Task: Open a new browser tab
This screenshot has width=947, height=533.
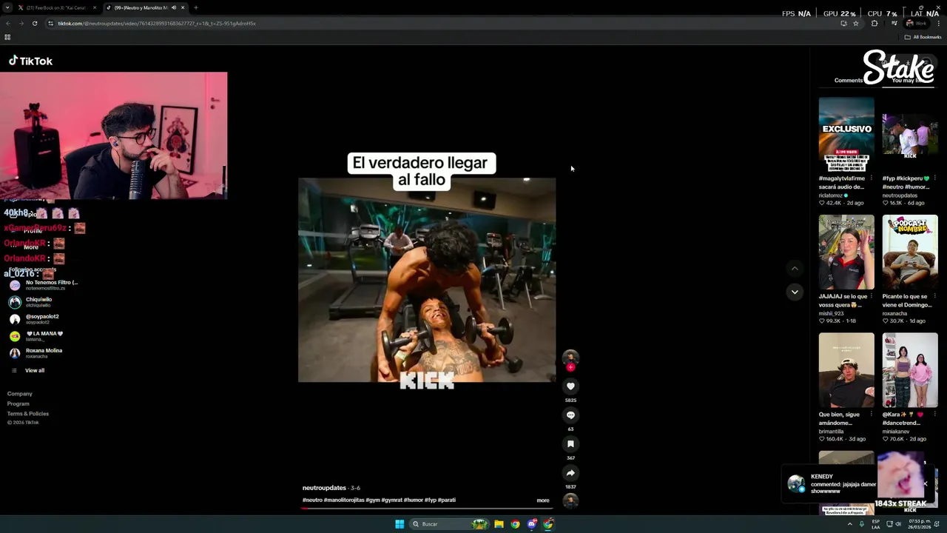Action: [195, 7]
